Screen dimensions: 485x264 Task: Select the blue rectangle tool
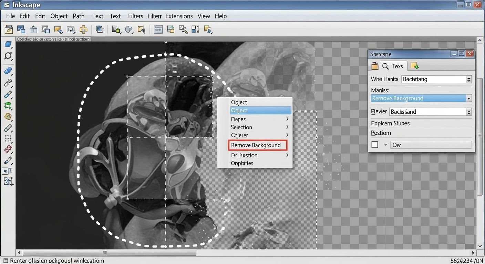click(8, 44)
